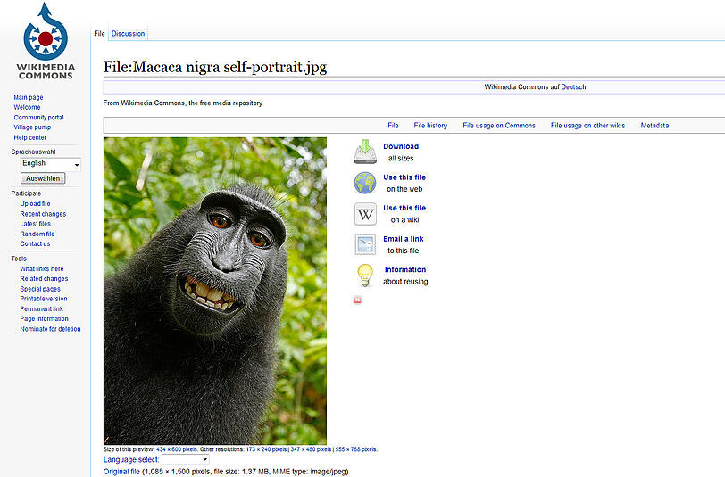
Task: Open Latest files link
Action: tap(35, 224)
